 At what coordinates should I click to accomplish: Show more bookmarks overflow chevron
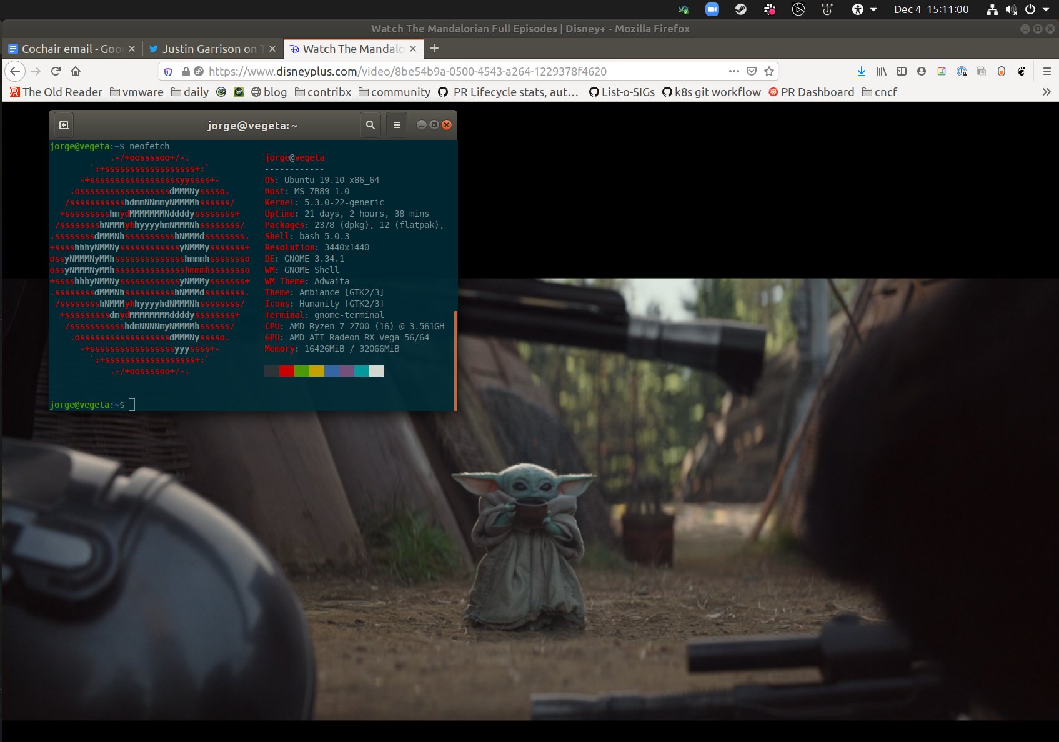[x=1047, y=92]
